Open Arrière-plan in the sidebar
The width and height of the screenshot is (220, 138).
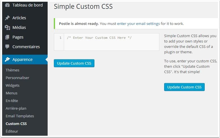tap(16, 109)
